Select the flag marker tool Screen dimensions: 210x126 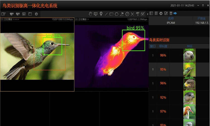click(x=122, y=14)
